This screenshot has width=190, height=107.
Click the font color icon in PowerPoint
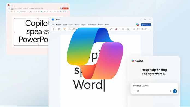pos(41,11)
